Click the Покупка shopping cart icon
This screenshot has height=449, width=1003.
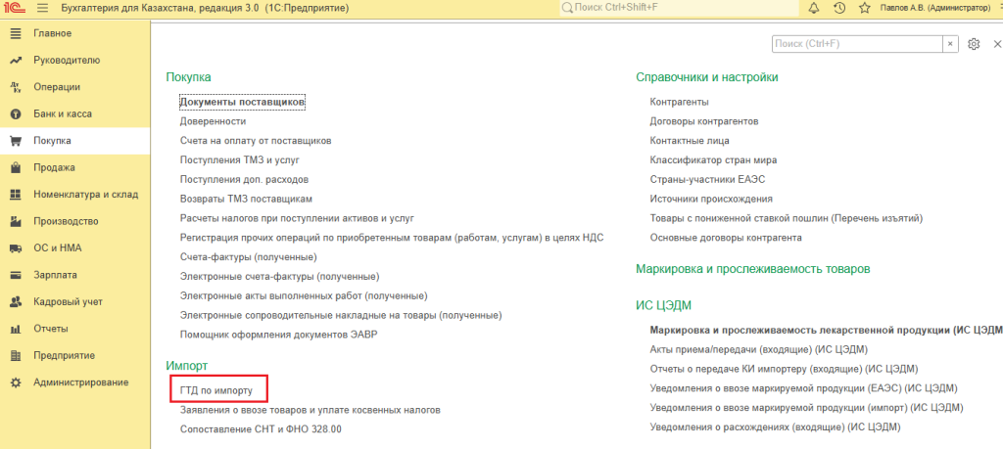tap(16, 141)
